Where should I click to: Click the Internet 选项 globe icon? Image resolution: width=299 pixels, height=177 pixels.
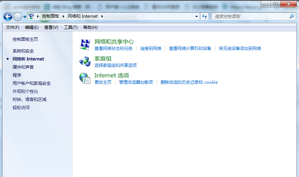(x=85, y=78)
